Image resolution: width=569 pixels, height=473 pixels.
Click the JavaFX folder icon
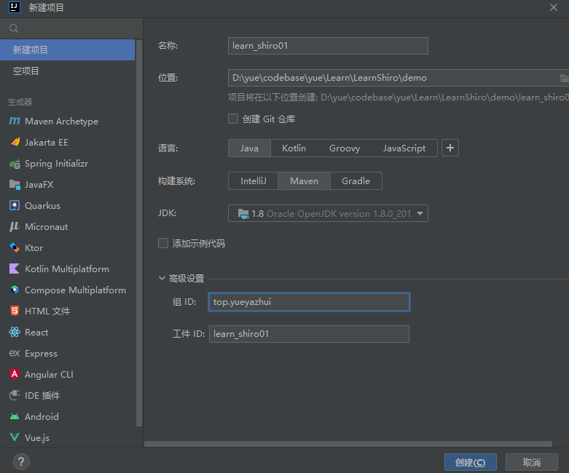pos(15,185)
